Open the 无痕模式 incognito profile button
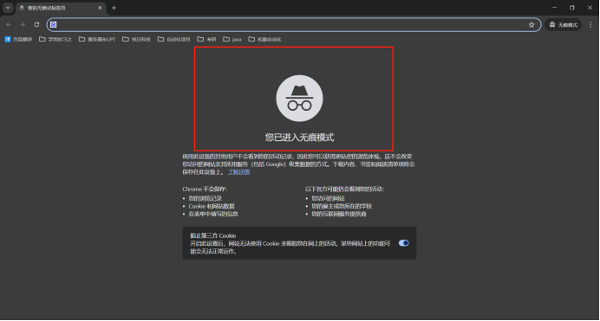 click(x=564, y=25)
